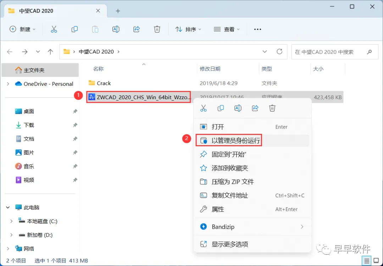Click the pin icon next to 下载

(75, 125)
